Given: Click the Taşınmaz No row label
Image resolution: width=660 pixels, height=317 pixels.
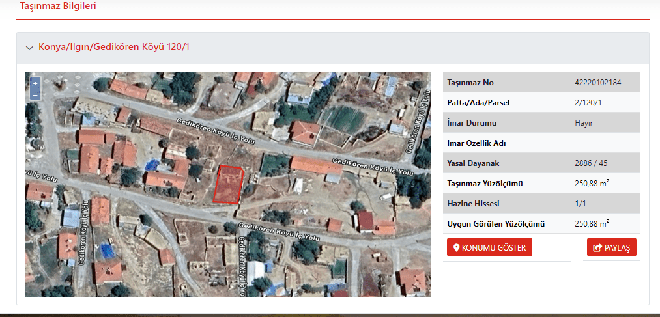Looking at the screenshot, I should [x=470, y=83].
